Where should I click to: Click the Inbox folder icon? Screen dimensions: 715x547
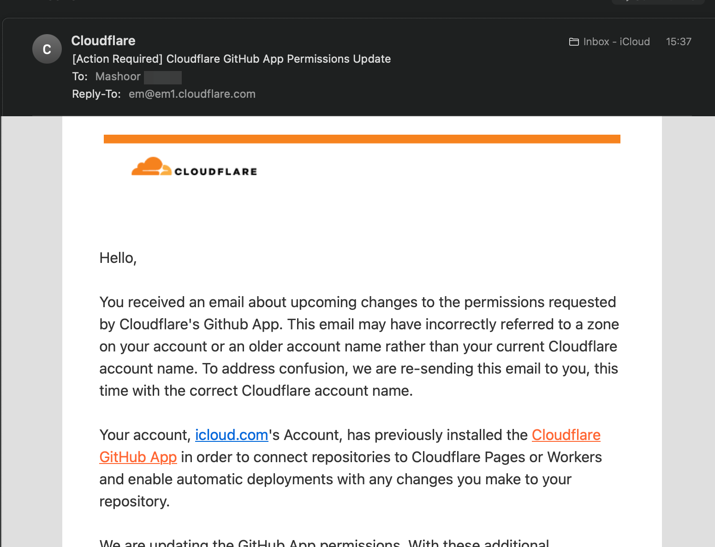coord(574,42)
